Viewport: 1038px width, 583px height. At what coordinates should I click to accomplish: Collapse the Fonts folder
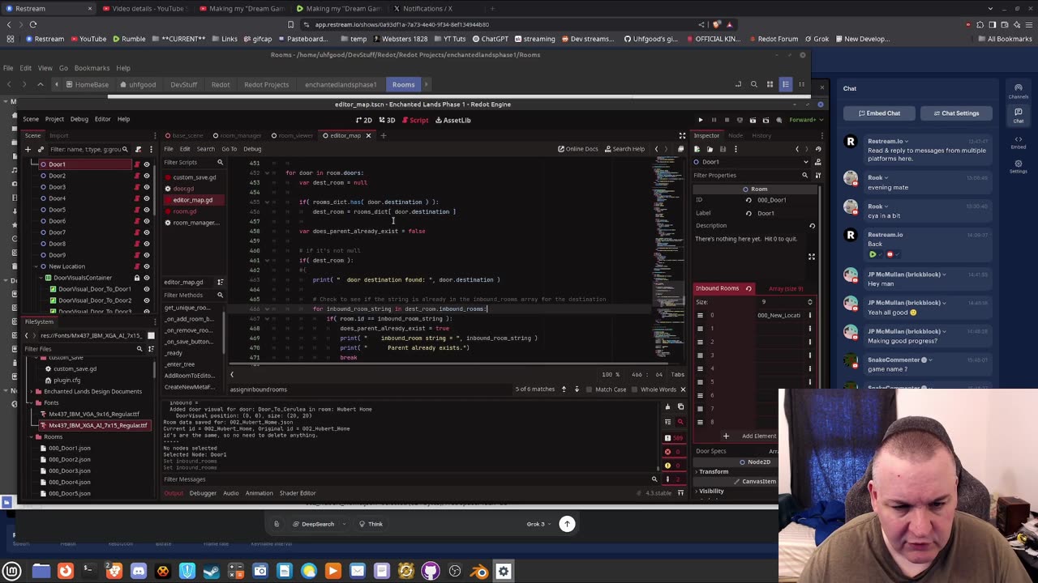[x=31, y=402]
